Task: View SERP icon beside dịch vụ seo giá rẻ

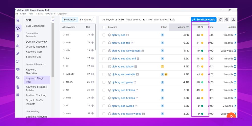Action: (x=135, y=82)
